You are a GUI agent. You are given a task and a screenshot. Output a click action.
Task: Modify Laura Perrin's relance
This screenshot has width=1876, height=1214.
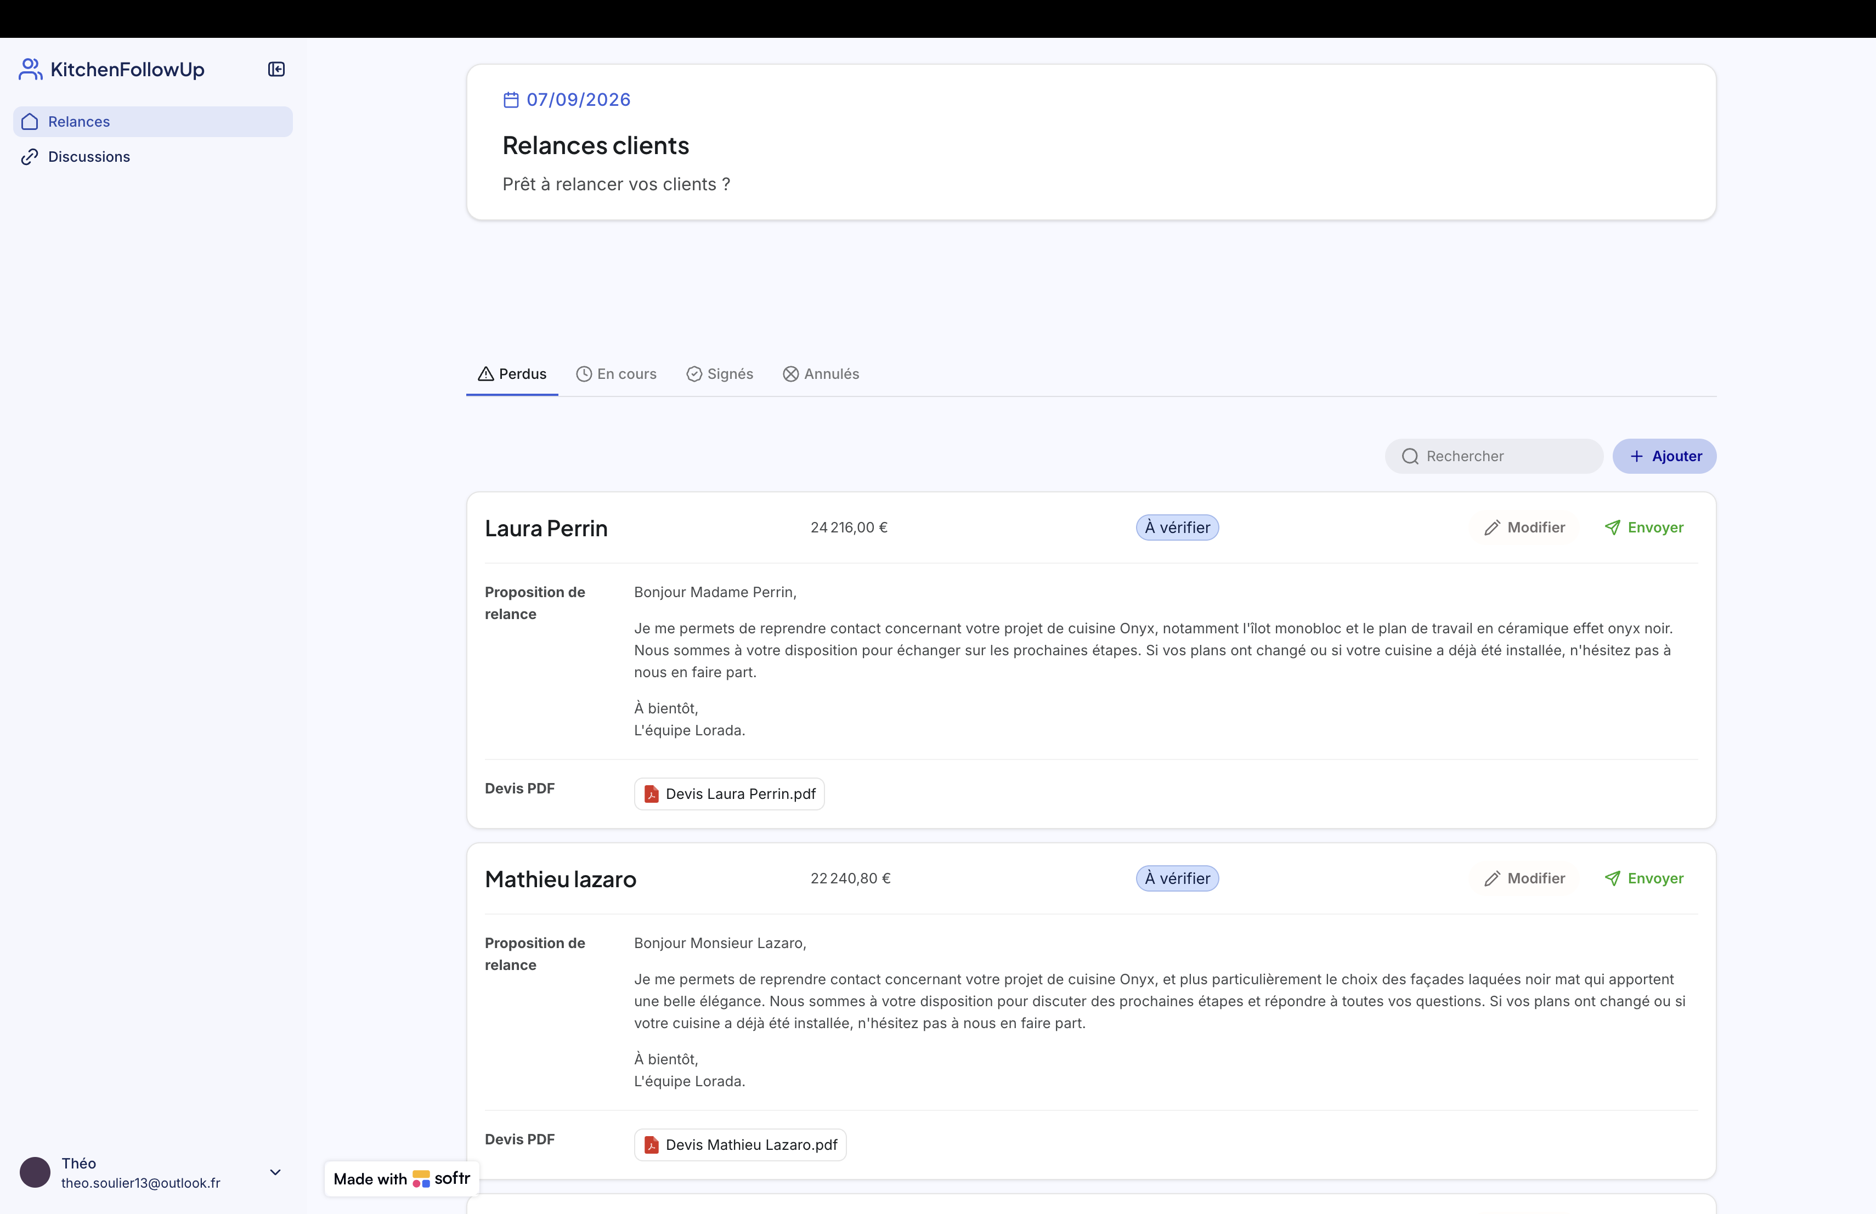click(x=1524, y=528)
